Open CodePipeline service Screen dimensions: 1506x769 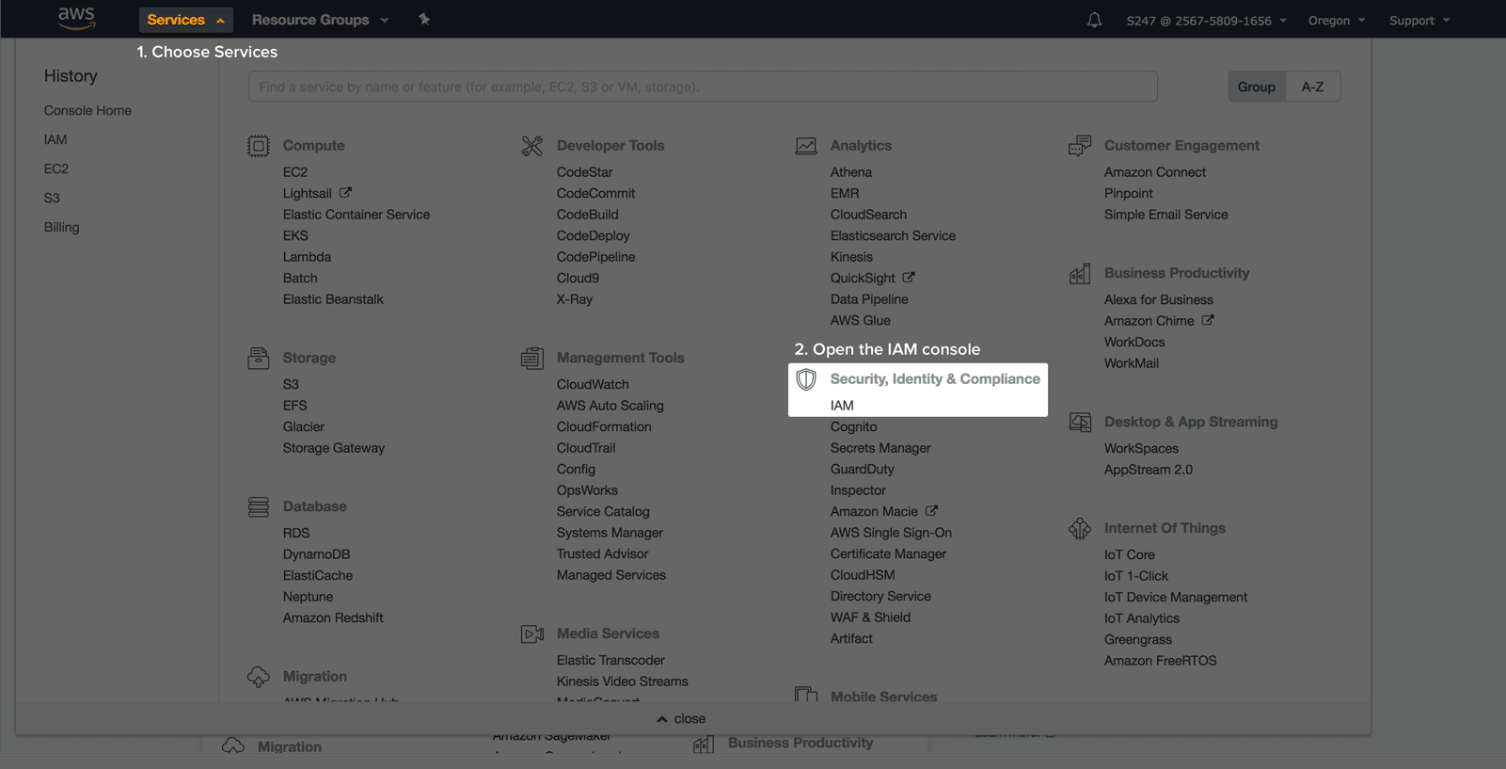pyautogui.click(x=595, y=257)
